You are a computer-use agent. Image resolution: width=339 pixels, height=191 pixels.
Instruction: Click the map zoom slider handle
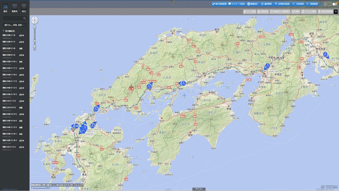tap(35, 41)
